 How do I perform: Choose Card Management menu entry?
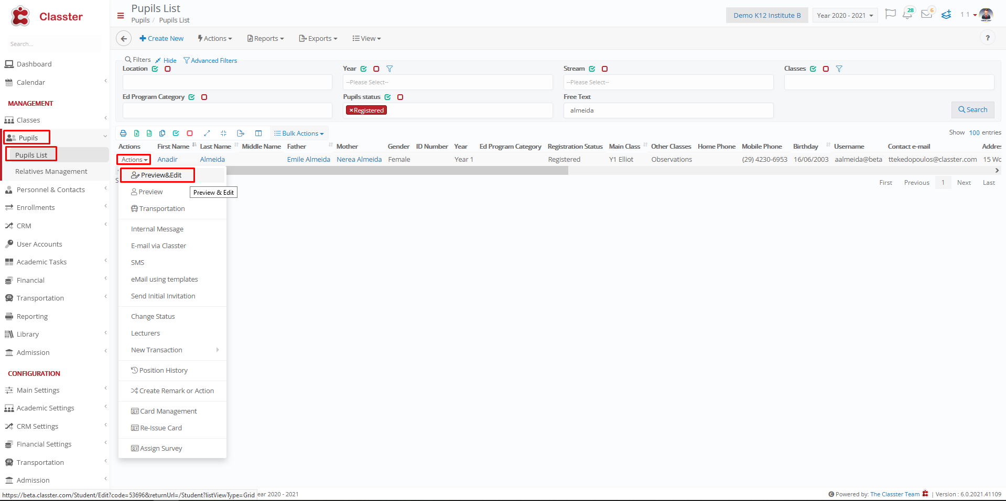pos(172,411)
